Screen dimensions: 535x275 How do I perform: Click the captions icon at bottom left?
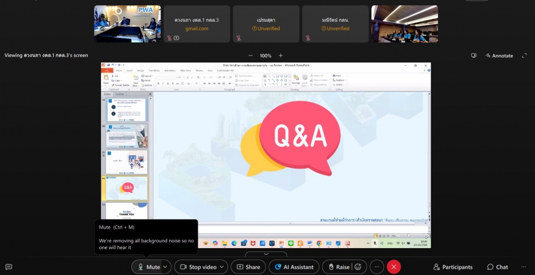click(x=9, y=267)
